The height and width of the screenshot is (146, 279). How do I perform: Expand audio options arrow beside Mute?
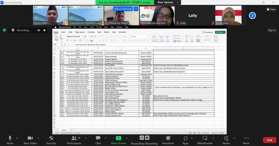(17, 138)
